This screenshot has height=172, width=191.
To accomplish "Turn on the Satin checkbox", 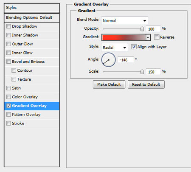I will tap(8, 88).
